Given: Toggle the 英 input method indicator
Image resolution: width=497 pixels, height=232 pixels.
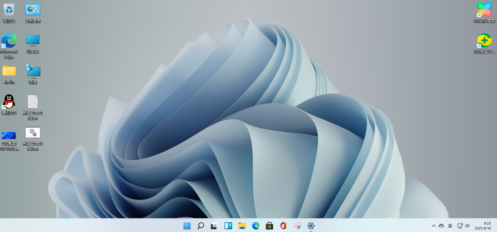Looking at the screenshot, I should click(450, 226).
